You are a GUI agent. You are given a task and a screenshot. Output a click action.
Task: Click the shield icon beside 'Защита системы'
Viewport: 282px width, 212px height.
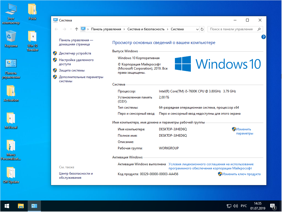(55, 70)
